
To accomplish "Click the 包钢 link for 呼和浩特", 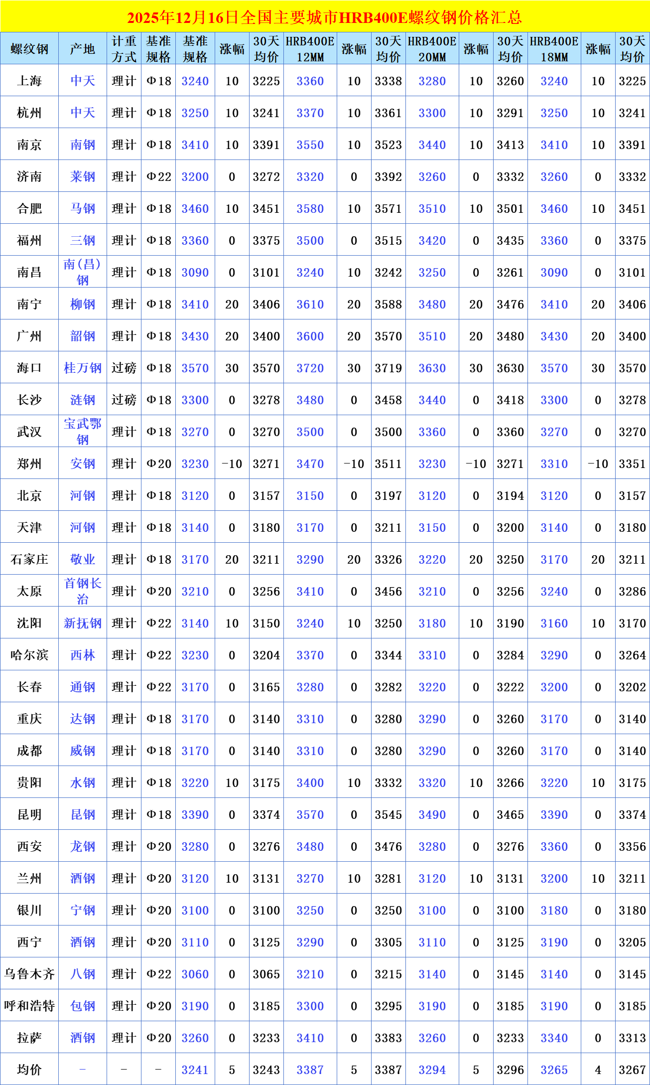I will pos(83,1005).
